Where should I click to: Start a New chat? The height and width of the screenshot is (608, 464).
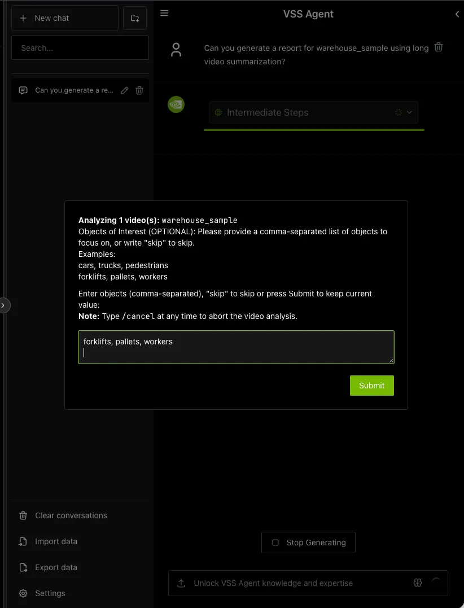coord(65,18)
